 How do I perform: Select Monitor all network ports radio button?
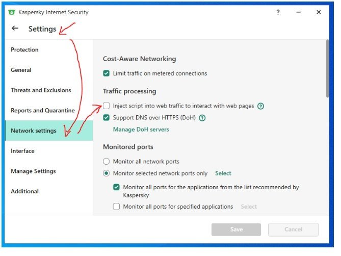click(107, 161)
